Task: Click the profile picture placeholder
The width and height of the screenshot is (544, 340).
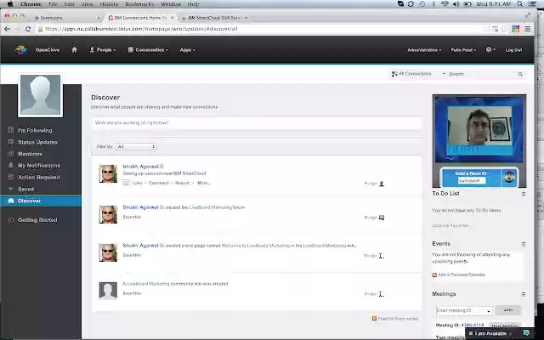Action: click(41, 95)
